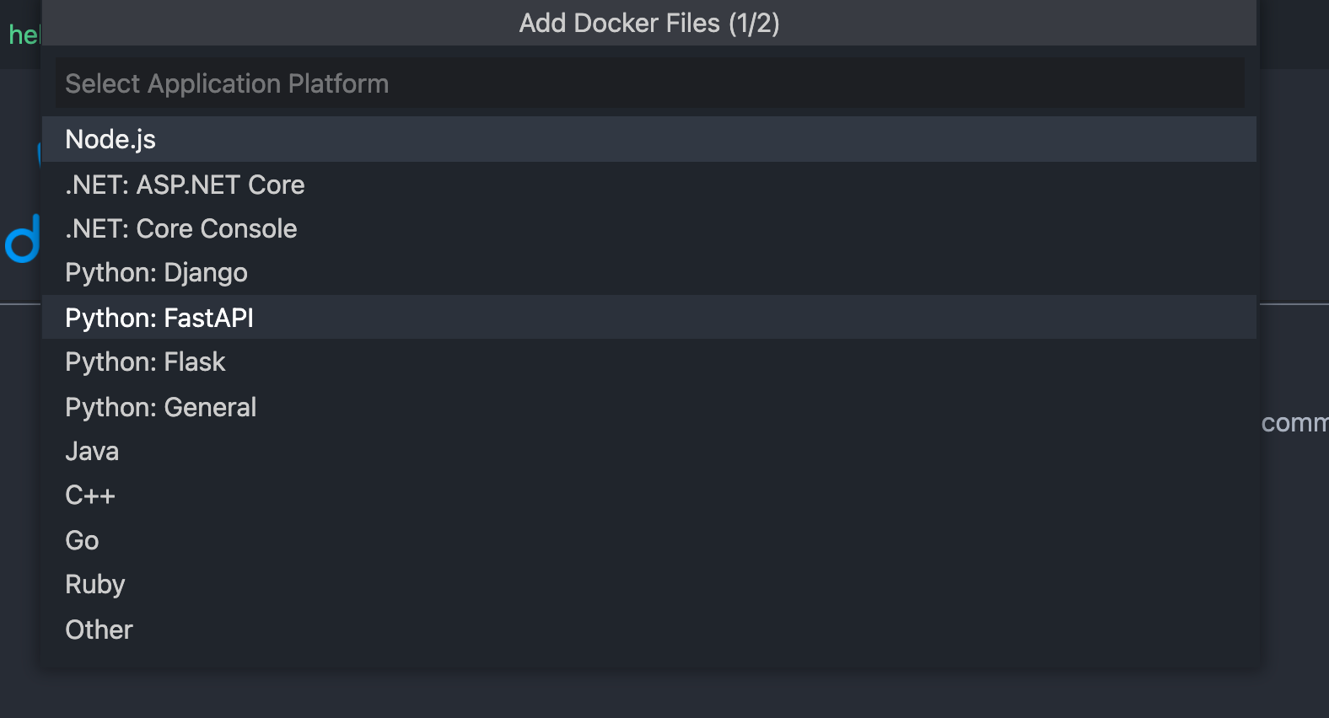Screen dimensions: 1329x718
Task: Switch to the green 'hel' editor tab
Action: tap(22, 35)
